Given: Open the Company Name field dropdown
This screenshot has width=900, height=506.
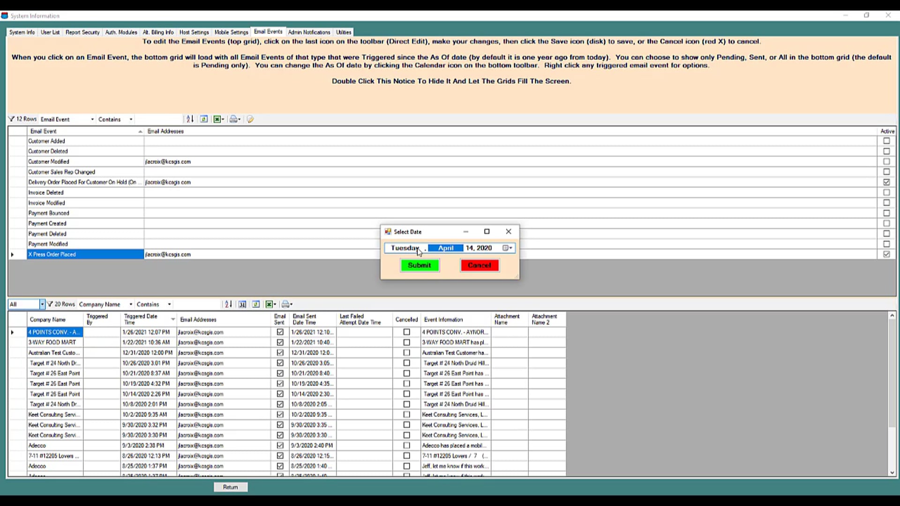Looking at the screenshot, I should 131,305.
